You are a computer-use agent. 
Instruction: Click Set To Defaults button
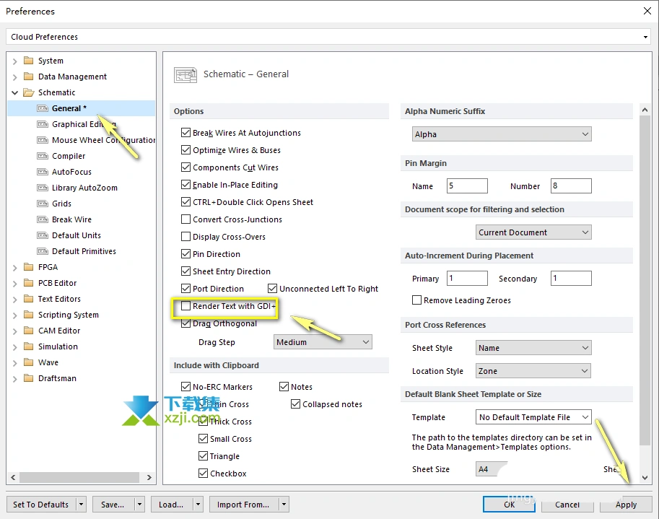40,505
